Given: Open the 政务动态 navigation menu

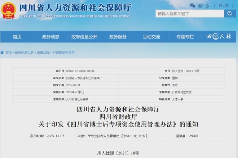Looking at the screenshot, I should [x=51, y=37].
